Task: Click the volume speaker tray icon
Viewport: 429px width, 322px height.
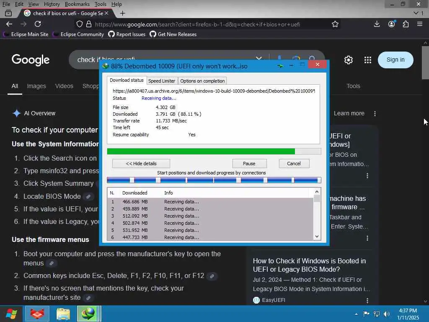Action: point(387,314)
